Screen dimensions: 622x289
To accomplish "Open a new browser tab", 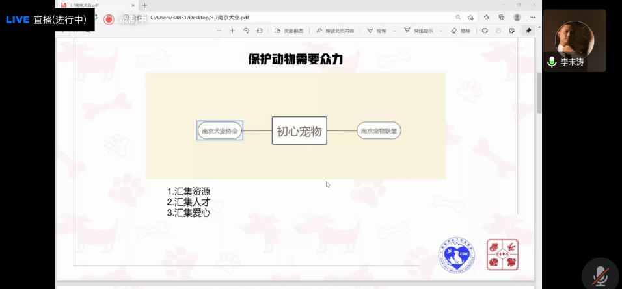I will (144, 5).
